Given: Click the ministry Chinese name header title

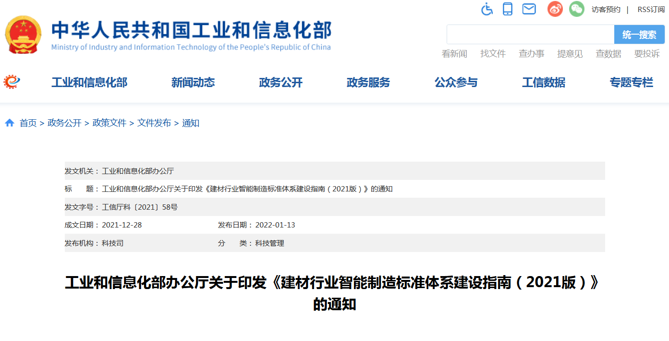Looking at the screenshot, I should point(192,30).
